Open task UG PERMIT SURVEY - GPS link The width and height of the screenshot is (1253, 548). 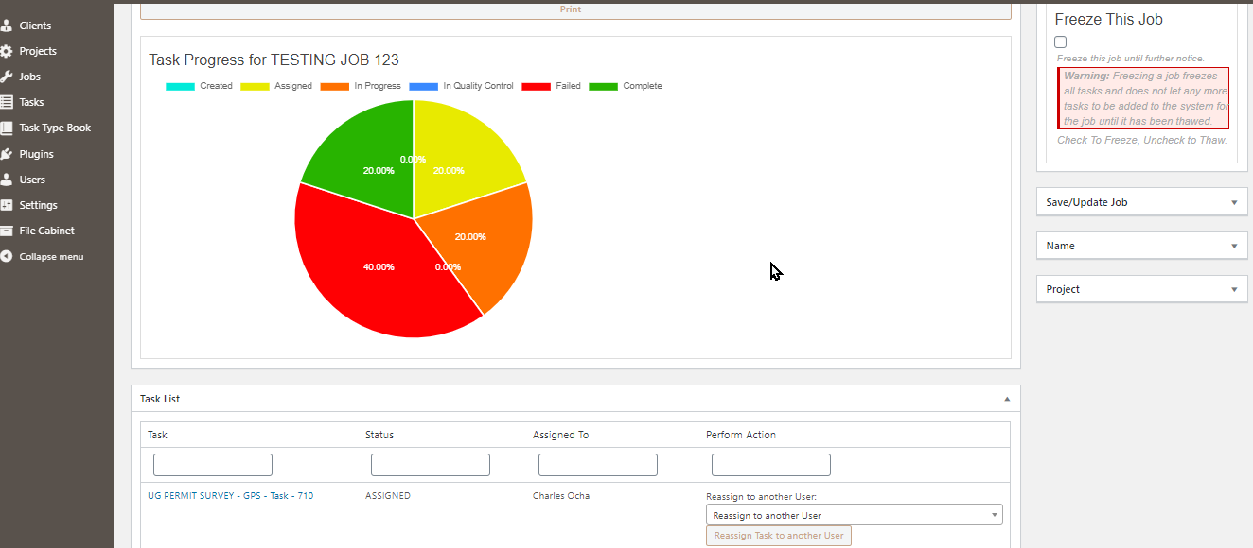click(232, 495)
